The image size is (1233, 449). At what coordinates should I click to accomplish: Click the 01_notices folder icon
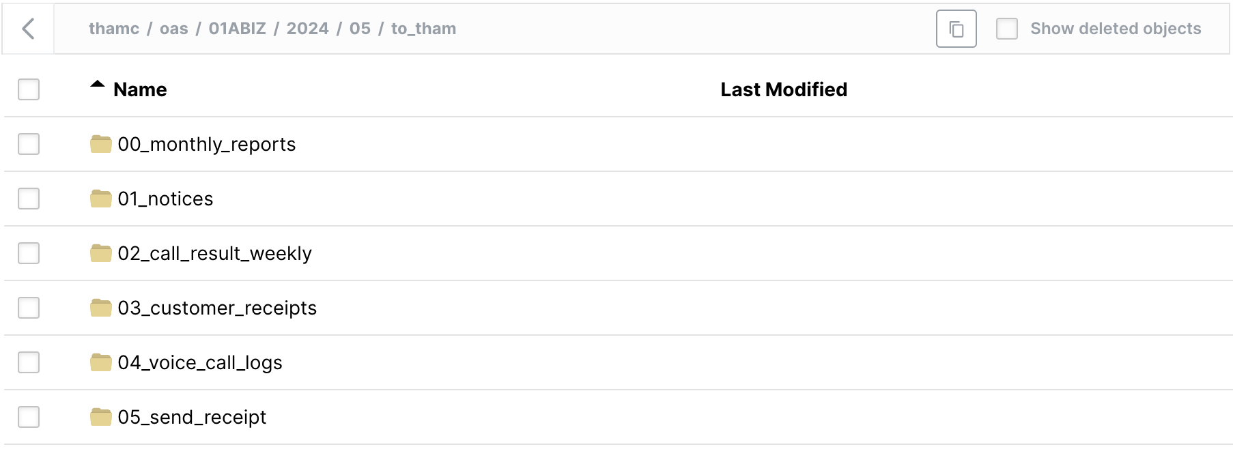pos(101,199)
